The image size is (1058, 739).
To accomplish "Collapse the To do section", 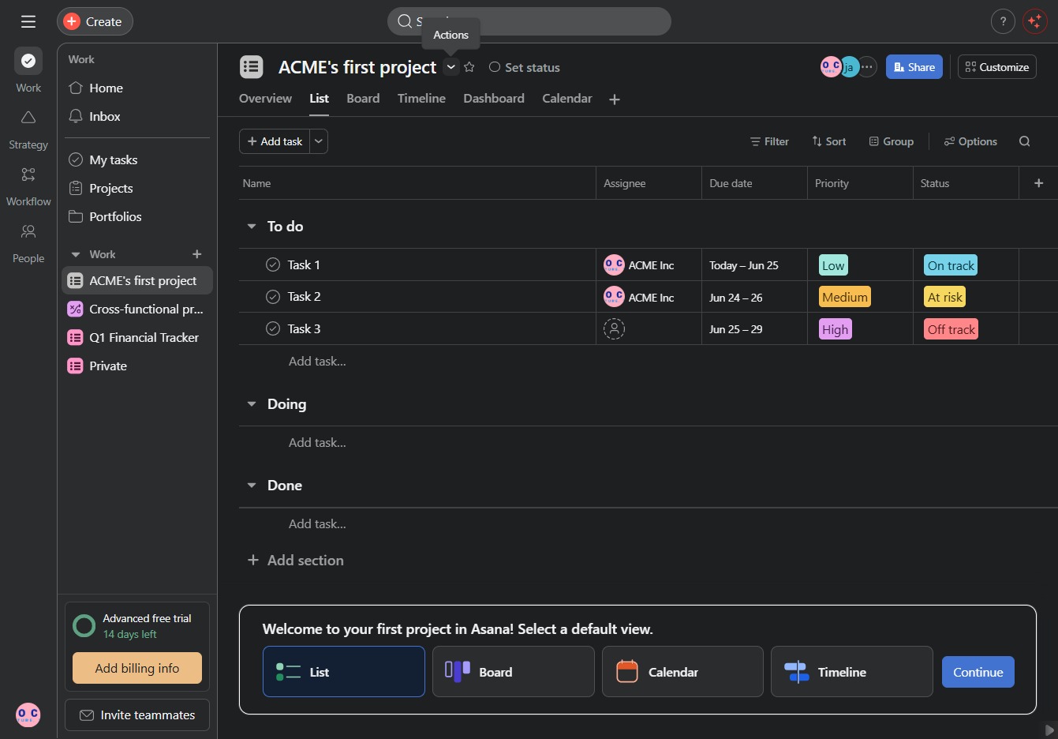I will (x=252, y=227).
